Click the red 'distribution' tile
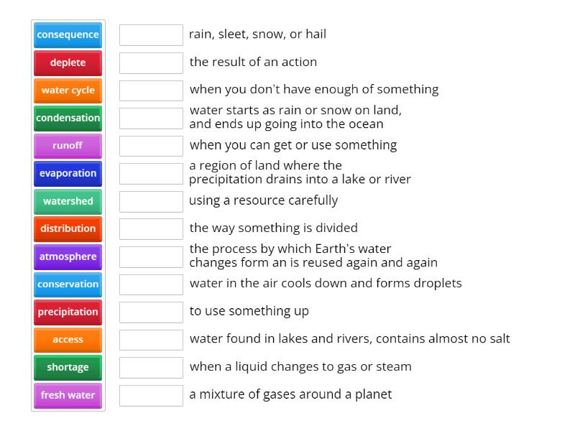Image resolution: width=575 pixels, height=431 pixels. pyautogui.click(x=68, y=228)
